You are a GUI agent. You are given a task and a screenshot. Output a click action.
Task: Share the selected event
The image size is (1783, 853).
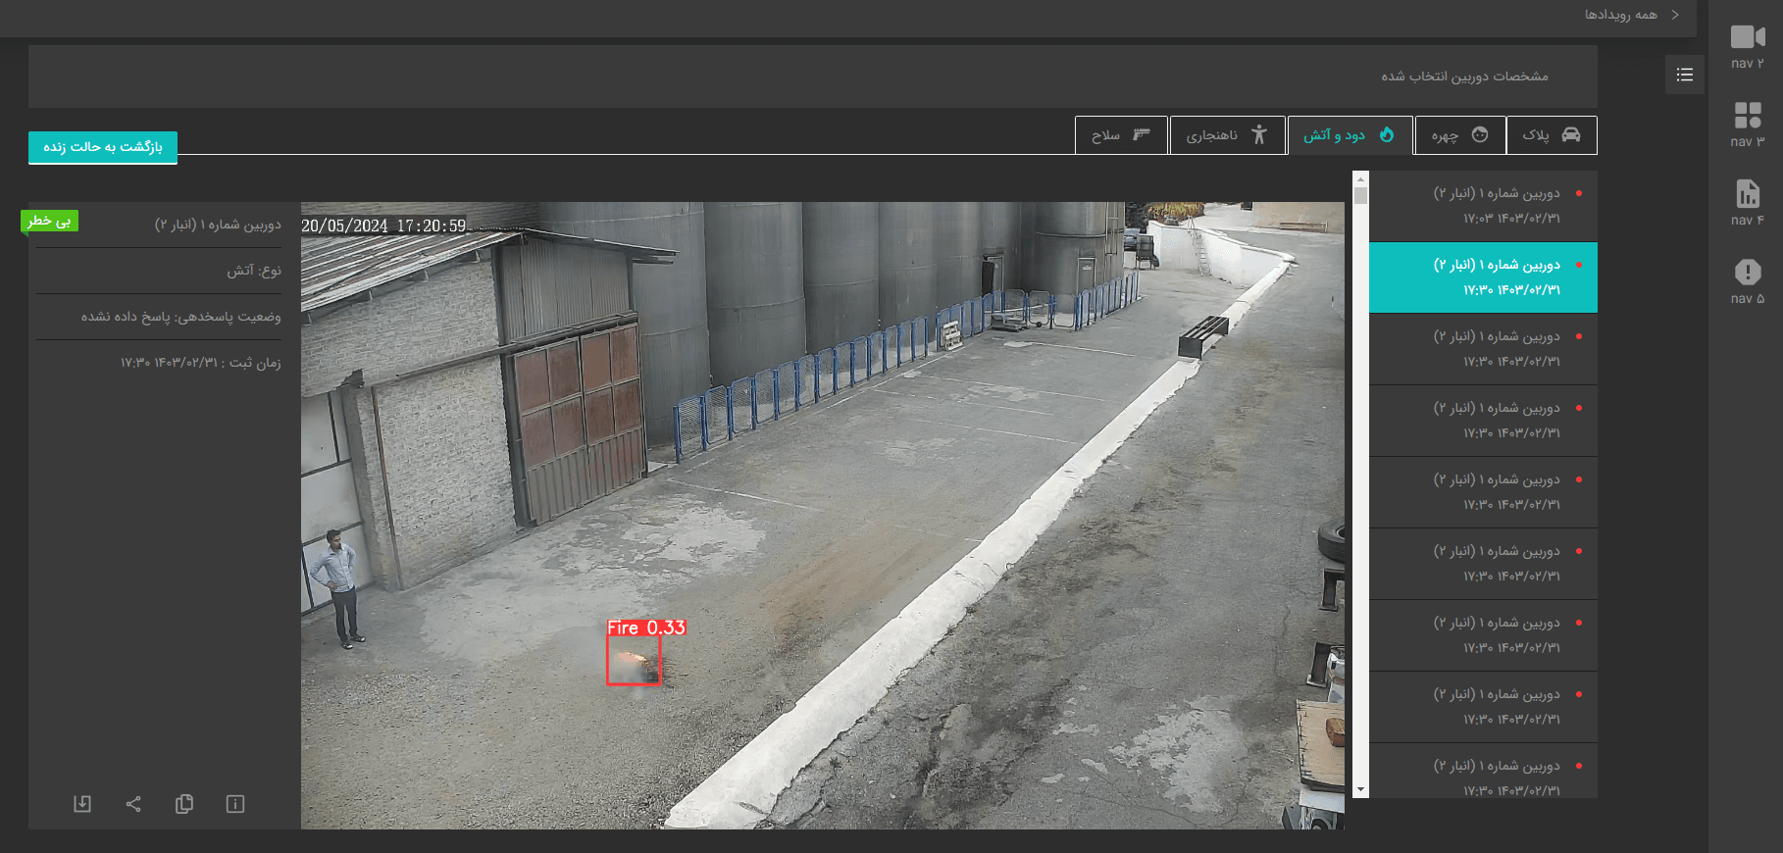(x=133, y=804)
